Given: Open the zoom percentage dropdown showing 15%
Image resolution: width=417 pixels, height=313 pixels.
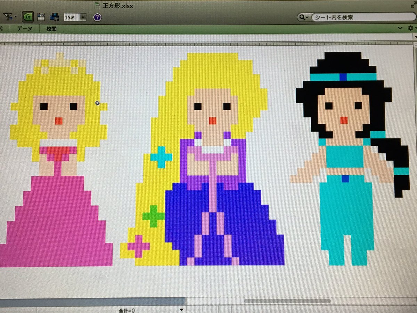Looking at the screenshot, I should 83,17.
